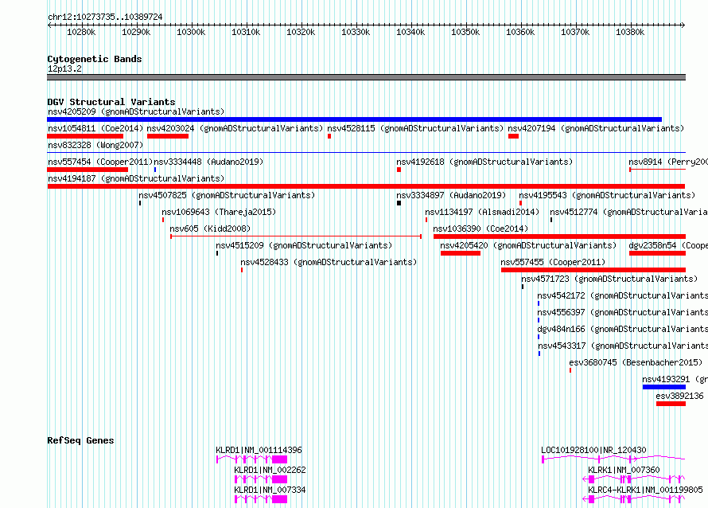Click the chr12:10273735..10389724 coordinates
This screenshot has width=708, height=508.
[105, 18]
